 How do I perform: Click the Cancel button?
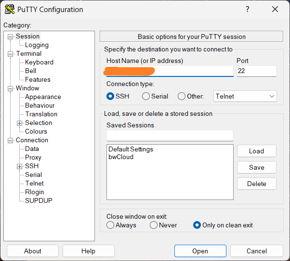(257, 251)
